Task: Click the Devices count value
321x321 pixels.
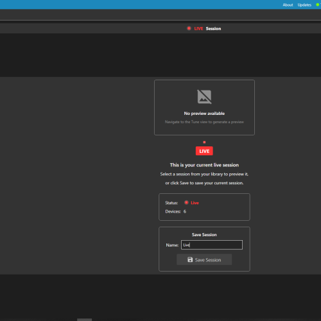Action: (185, 211)
